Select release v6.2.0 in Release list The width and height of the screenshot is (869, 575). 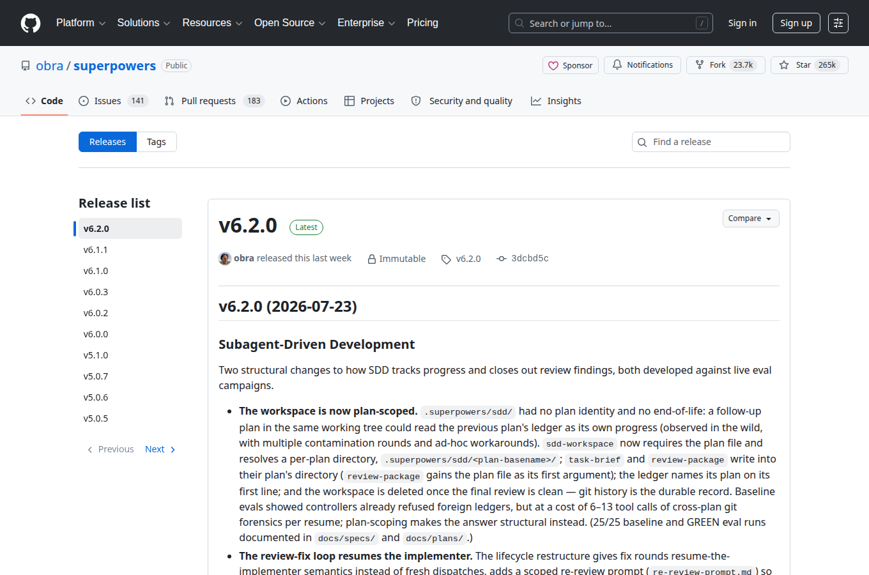coord(130,229)
